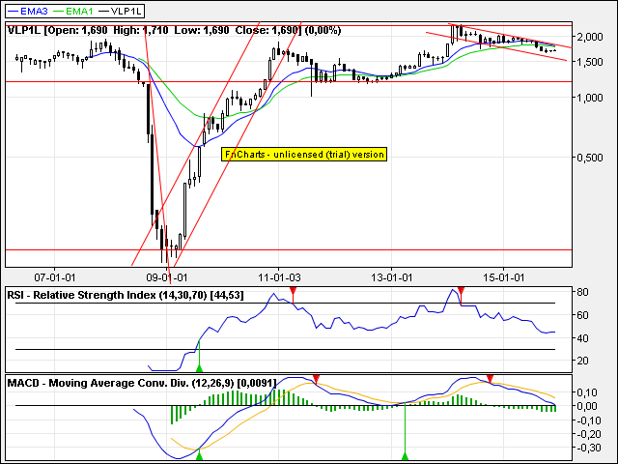
Task: Click the EMA1 legend entry
Action: [x=73, y=11]
